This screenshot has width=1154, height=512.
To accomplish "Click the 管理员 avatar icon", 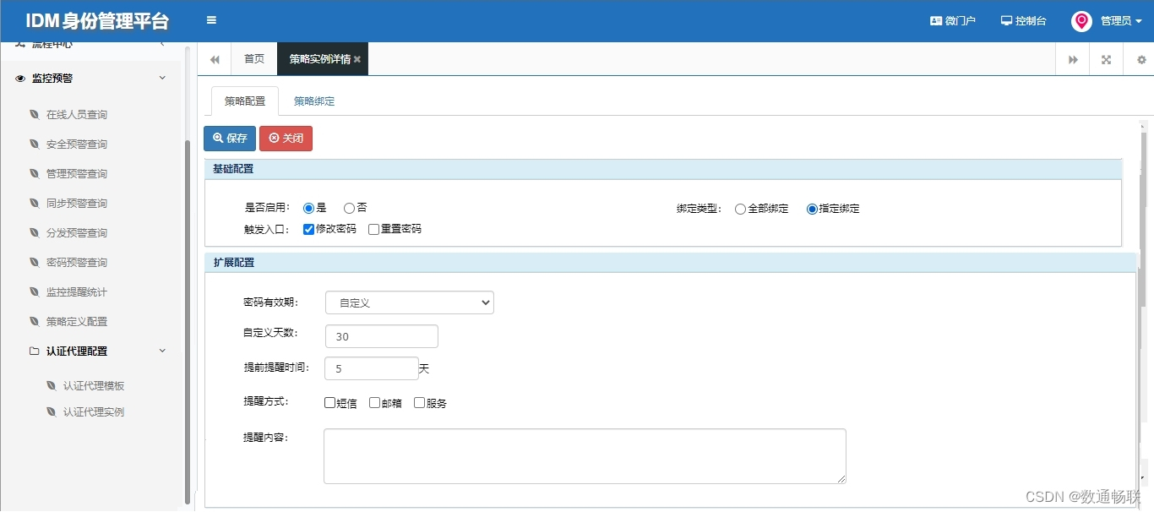I will click(x=1081, y=21).
